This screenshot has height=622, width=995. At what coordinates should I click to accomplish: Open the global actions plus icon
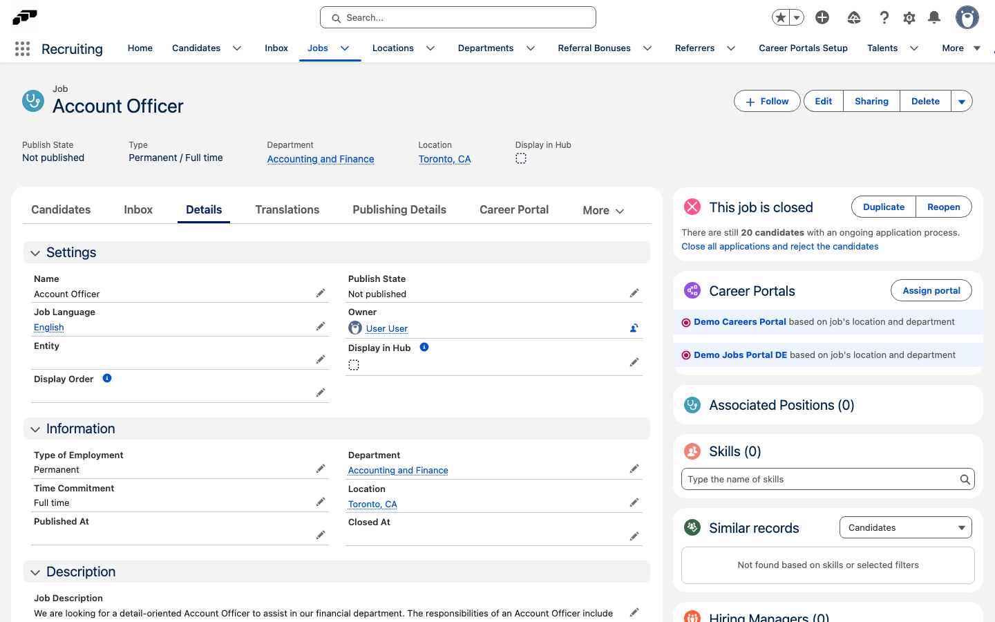(x=822, y=17)
